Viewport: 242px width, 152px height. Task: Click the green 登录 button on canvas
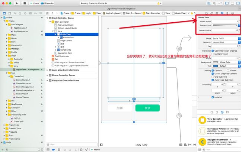coord(147,108)
